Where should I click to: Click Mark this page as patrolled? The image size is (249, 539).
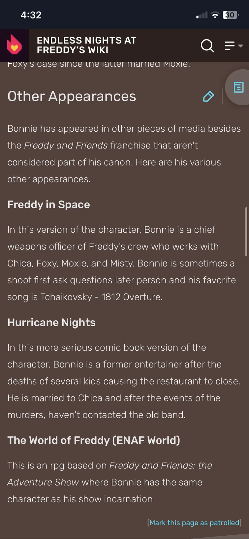(194, 523)
